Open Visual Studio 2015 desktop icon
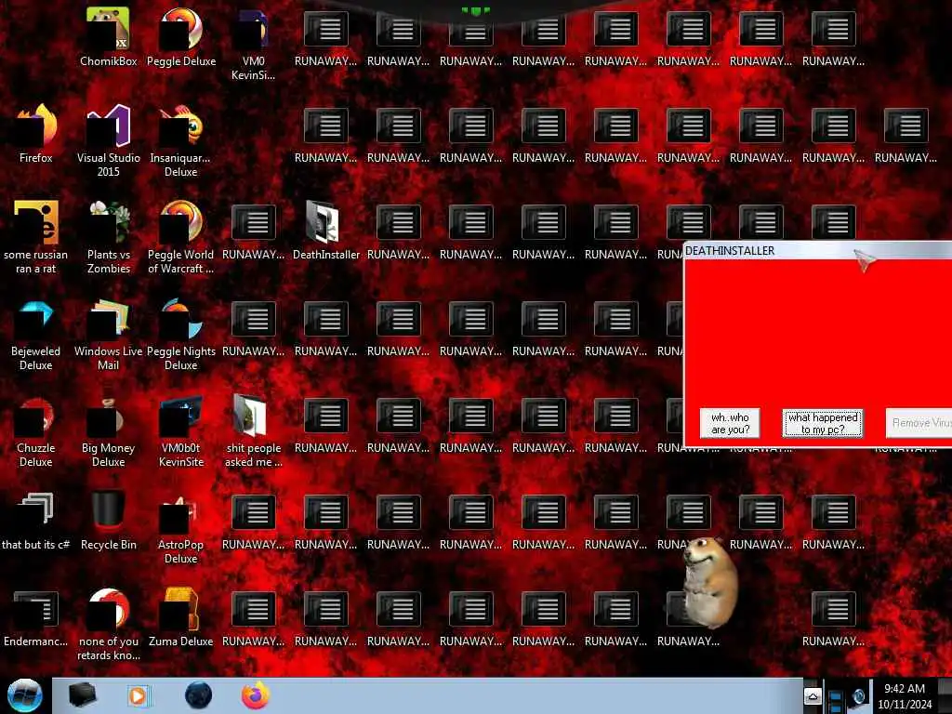Screen dimensions: 952x714 [x=108, y=141]
